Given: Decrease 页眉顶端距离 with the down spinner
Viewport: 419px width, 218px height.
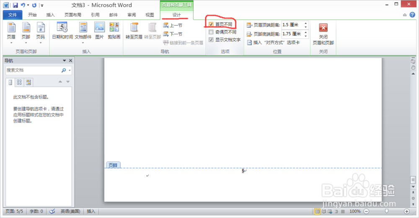Looking at the screenshot, I should (x=306, y=27).
